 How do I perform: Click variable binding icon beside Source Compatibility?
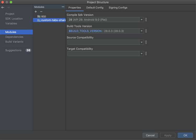pyautogui.click(x=146, y=42)
